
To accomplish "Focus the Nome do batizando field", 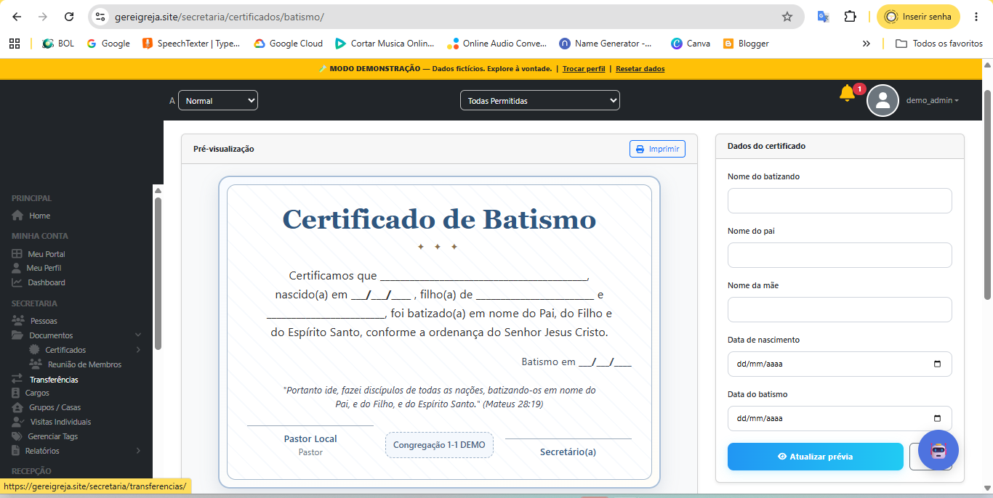I will [x=840, y=201].
